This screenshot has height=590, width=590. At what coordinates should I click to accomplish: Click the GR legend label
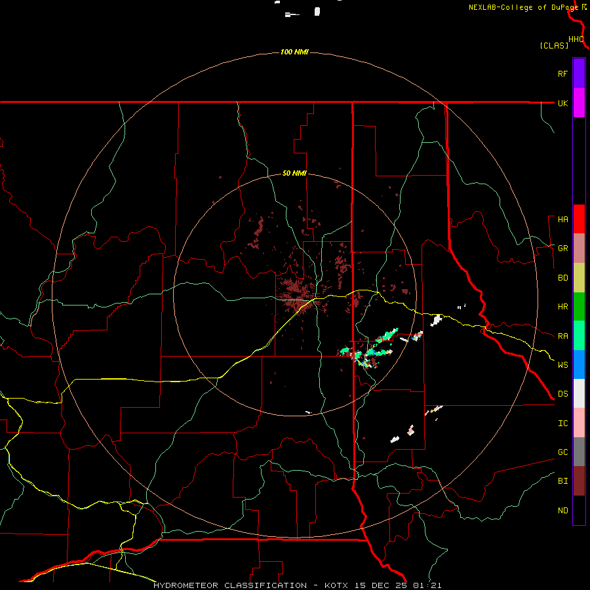point(563,248)
